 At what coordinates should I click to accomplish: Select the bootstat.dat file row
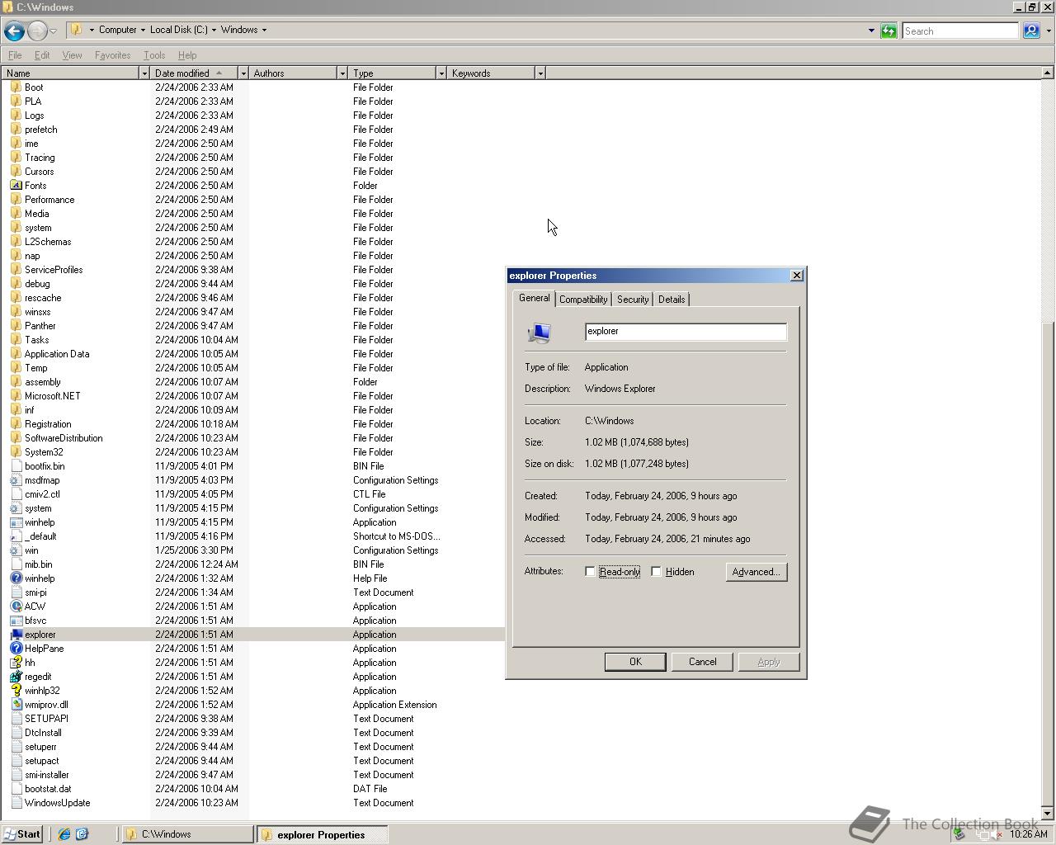[x=252, y=789]
